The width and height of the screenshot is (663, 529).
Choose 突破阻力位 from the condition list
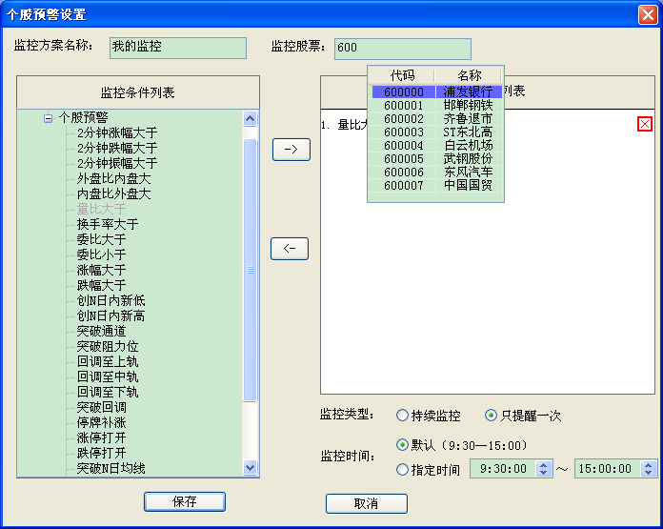[x=107, y=347]
